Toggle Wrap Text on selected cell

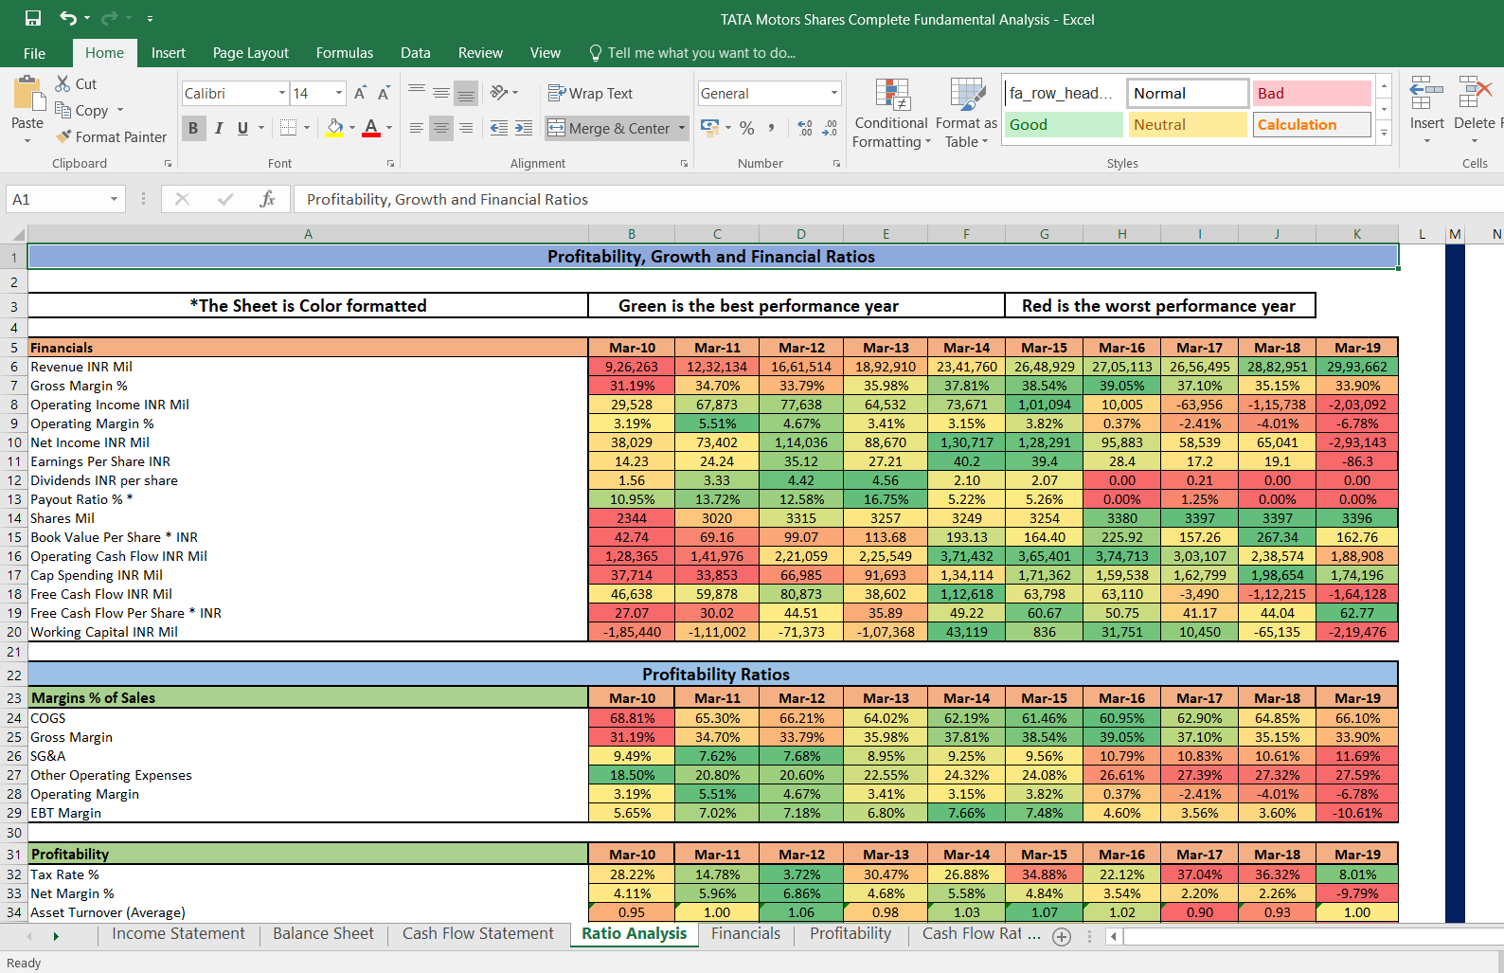(591, 93)
